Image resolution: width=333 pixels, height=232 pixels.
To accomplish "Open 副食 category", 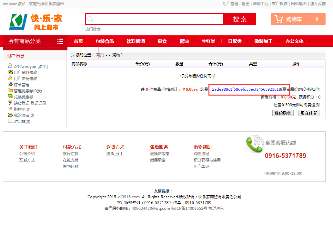I will 162,41.
